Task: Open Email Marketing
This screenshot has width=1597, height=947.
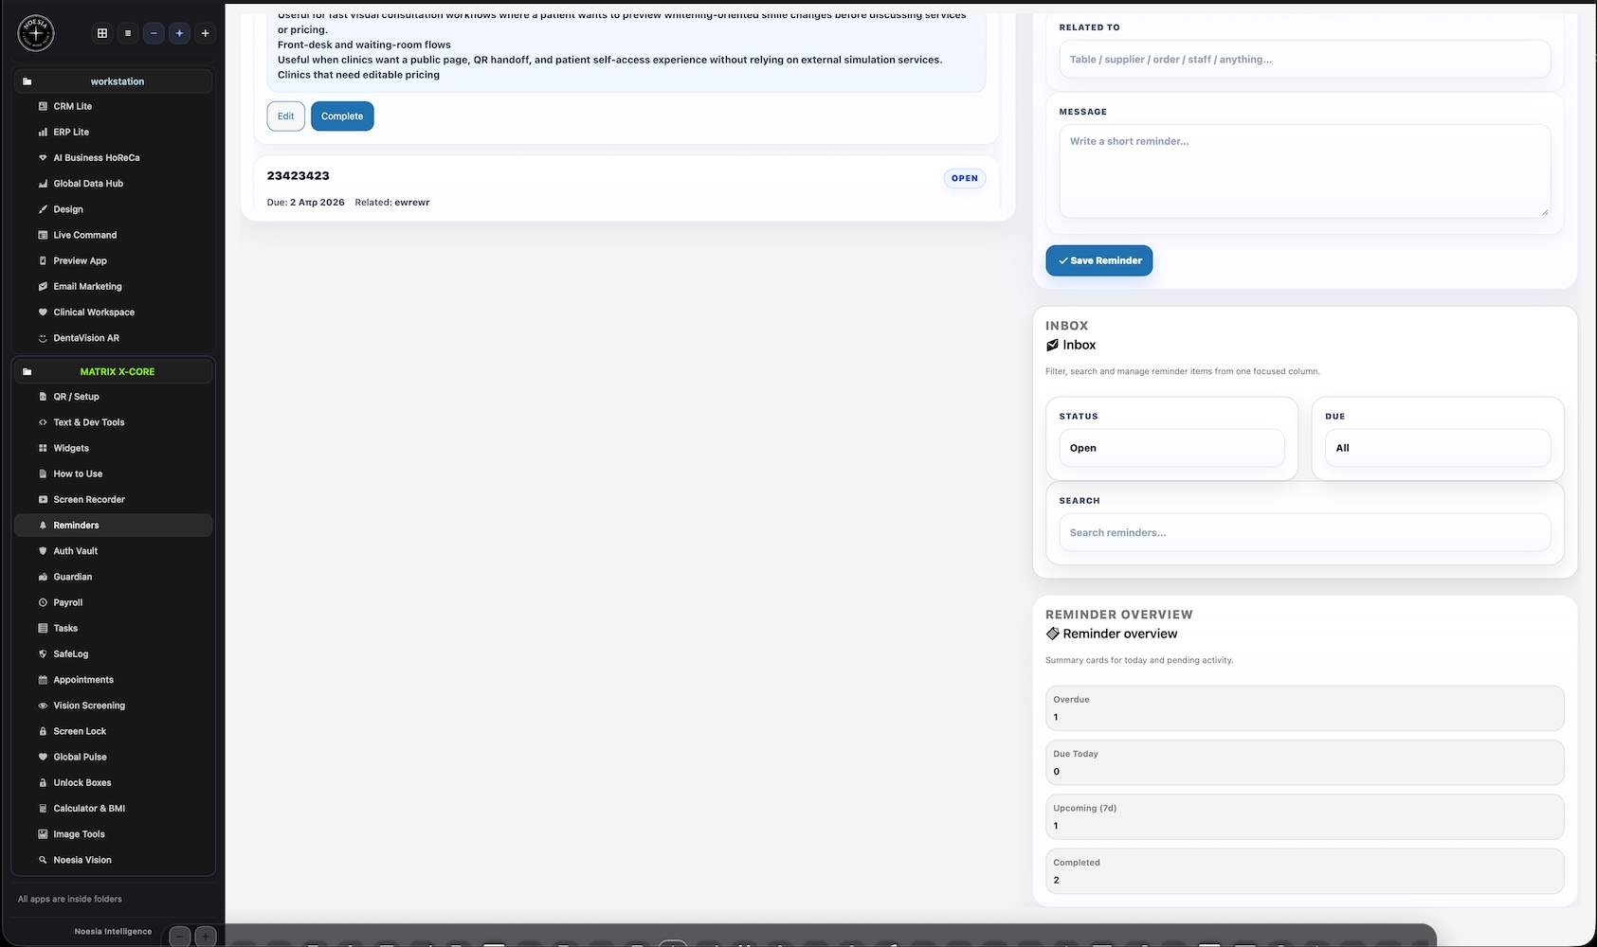Action: click(x=114, y=286)
